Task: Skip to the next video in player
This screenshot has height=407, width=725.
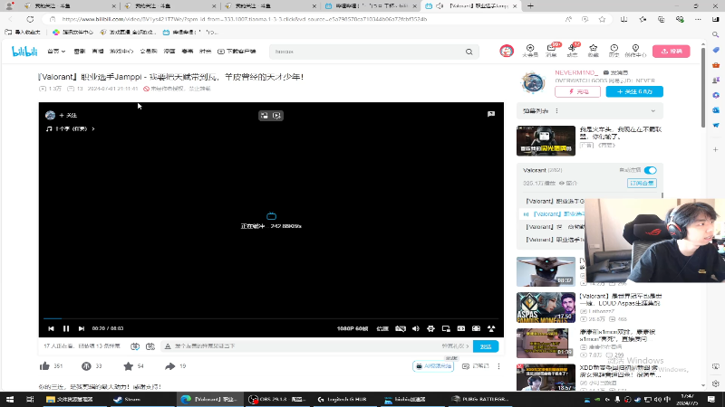Action: pyautogui.click(x=82, y=328)
